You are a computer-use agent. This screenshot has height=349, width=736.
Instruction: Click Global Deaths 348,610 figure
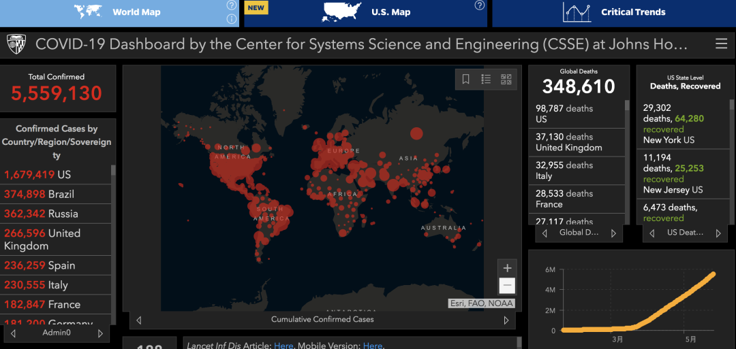coord(579,86)
